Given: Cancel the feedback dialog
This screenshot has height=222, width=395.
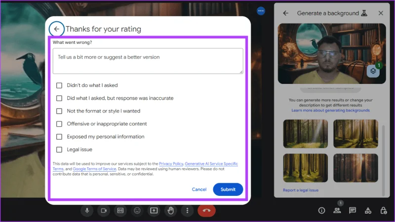Looking at the screenshot, I should [x=199, y=189].
